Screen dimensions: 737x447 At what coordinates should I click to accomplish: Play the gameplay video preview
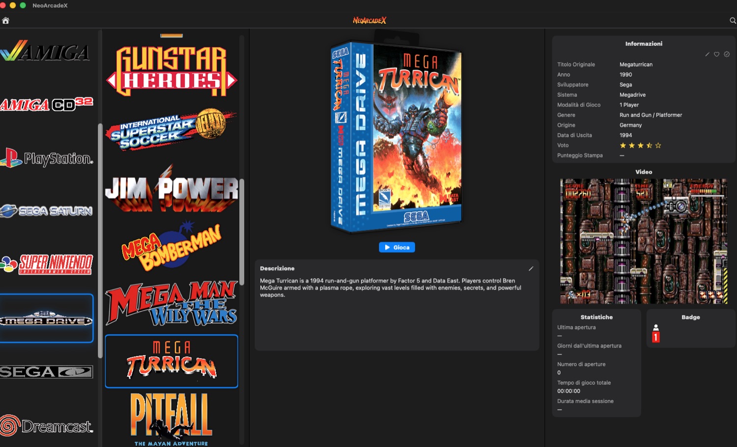point(644,241)
